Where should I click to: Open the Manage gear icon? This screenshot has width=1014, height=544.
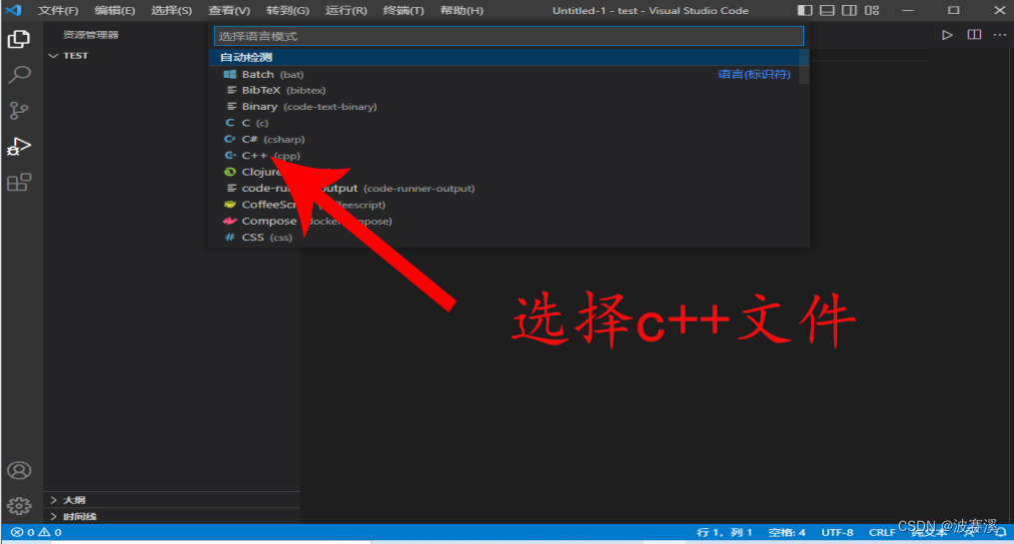pyautogui.click(x=19, y=506)
